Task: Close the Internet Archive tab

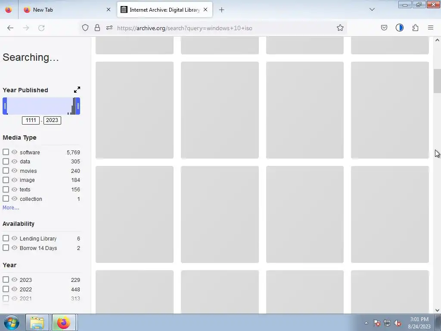Action: point(205,9)
